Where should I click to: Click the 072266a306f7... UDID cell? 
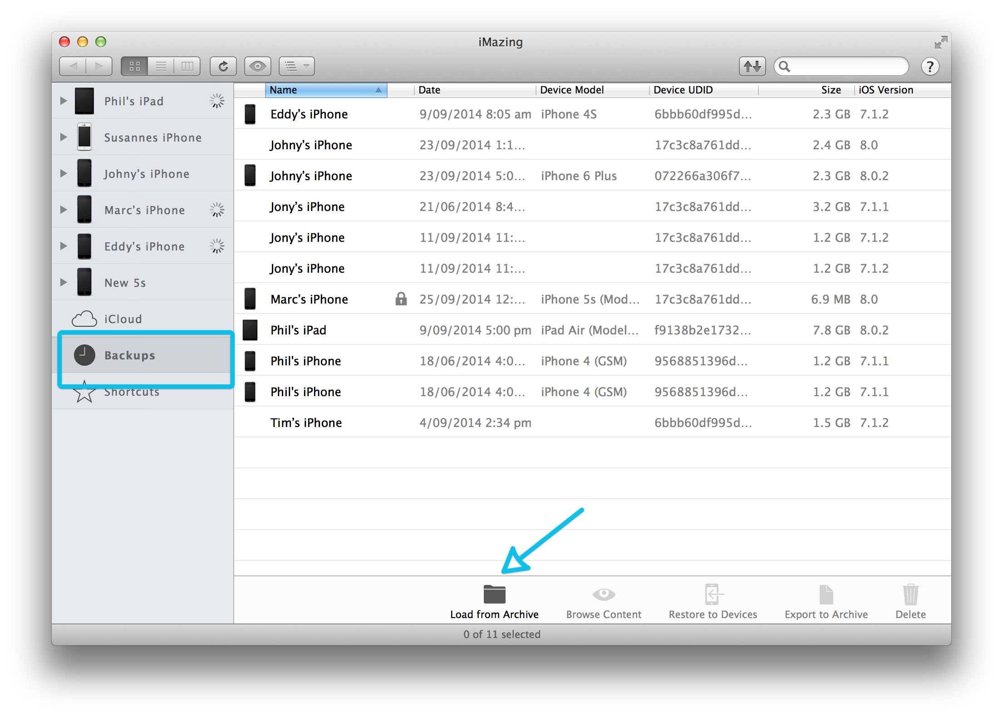702,176
